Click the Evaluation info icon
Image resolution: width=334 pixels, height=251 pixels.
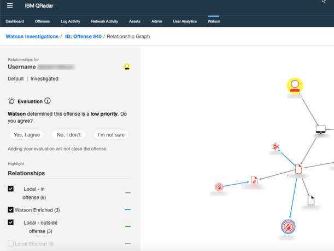(48, 101)
